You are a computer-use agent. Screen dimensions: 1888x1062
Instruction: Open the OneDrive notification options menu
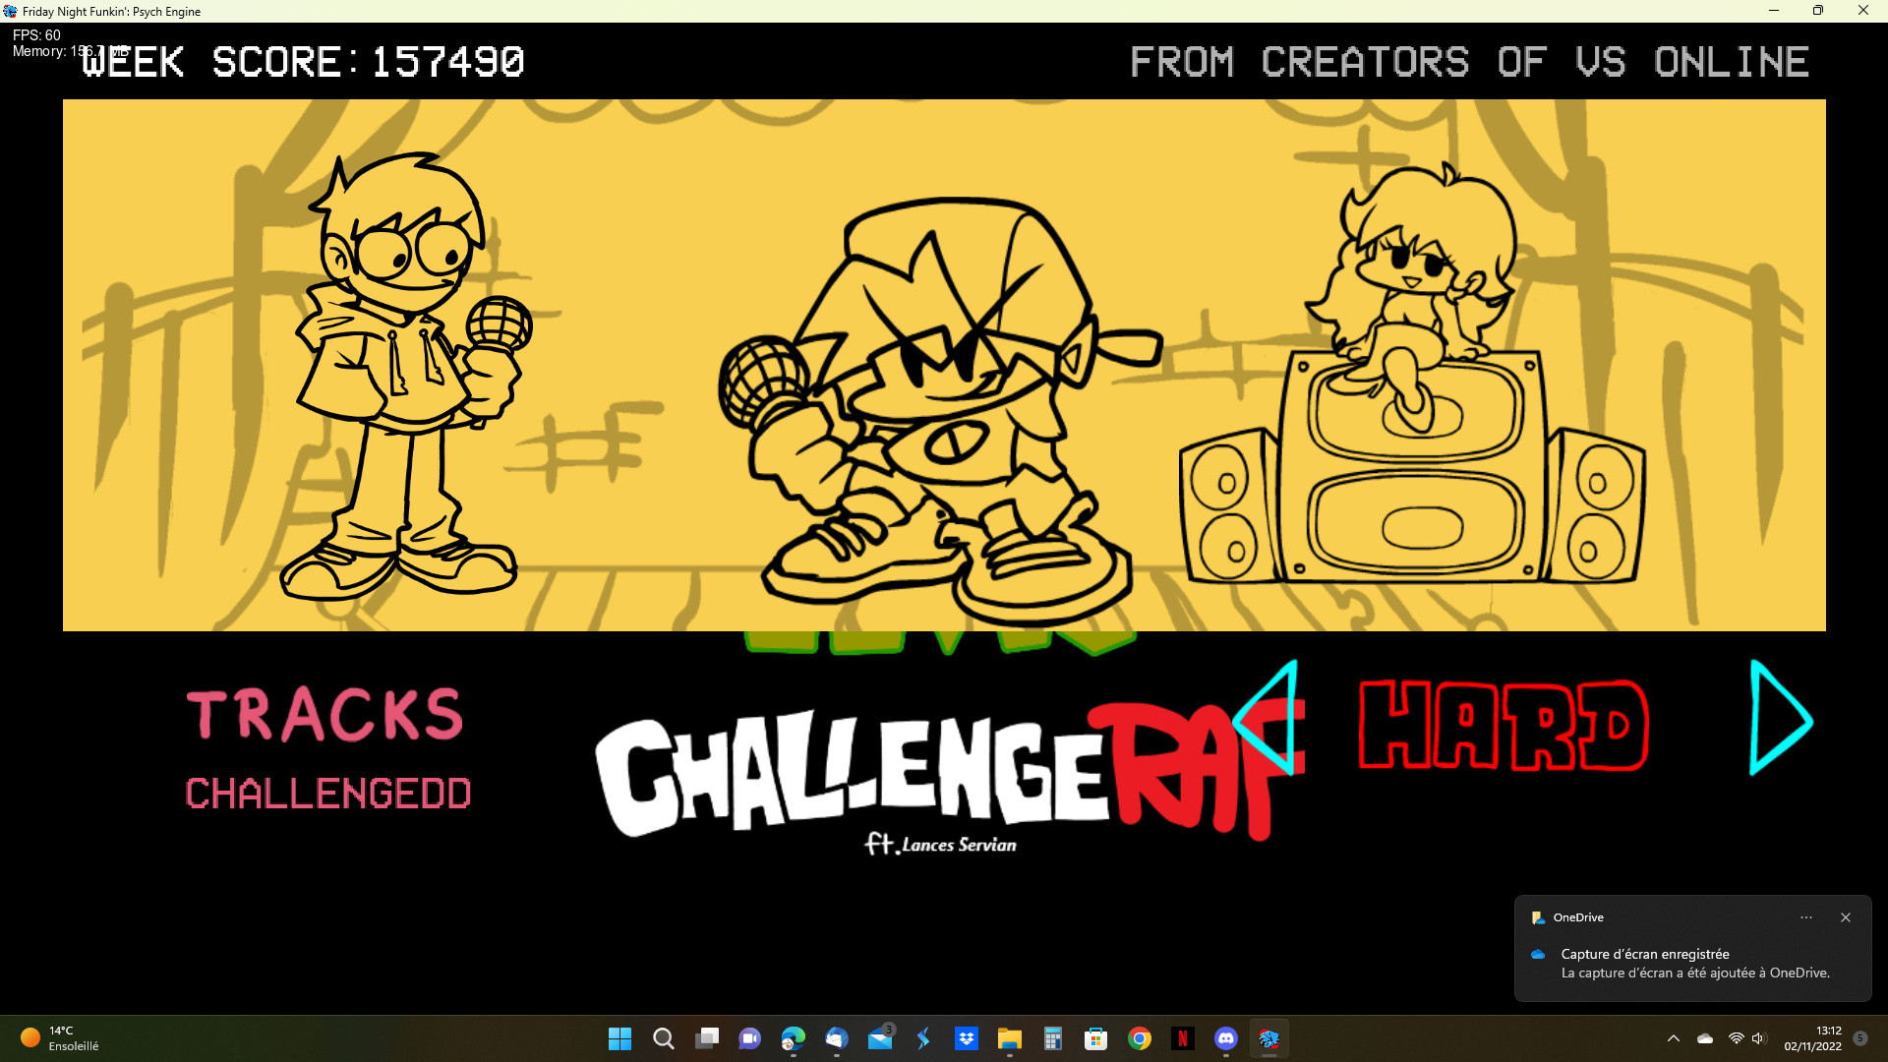coord(1805,916)
